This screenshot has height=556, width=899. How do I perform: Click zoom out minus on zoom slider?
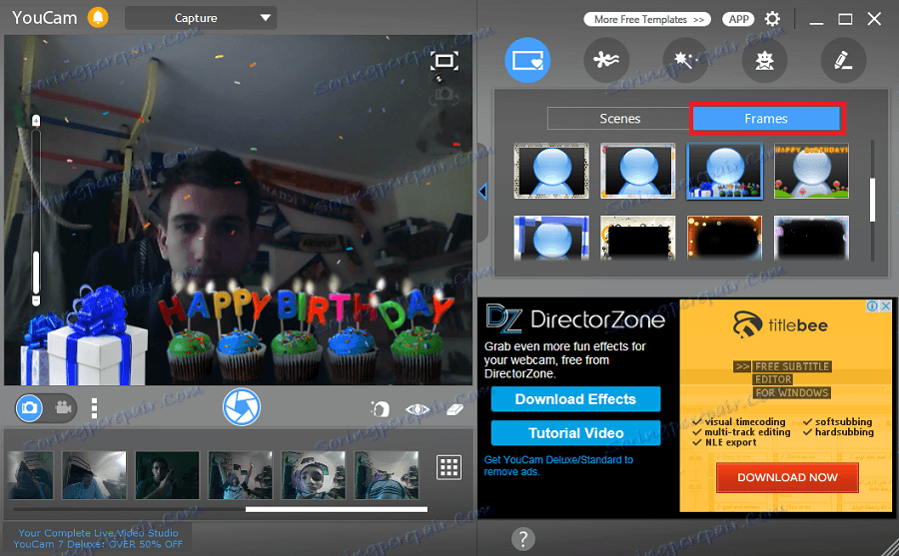(36, 300)
